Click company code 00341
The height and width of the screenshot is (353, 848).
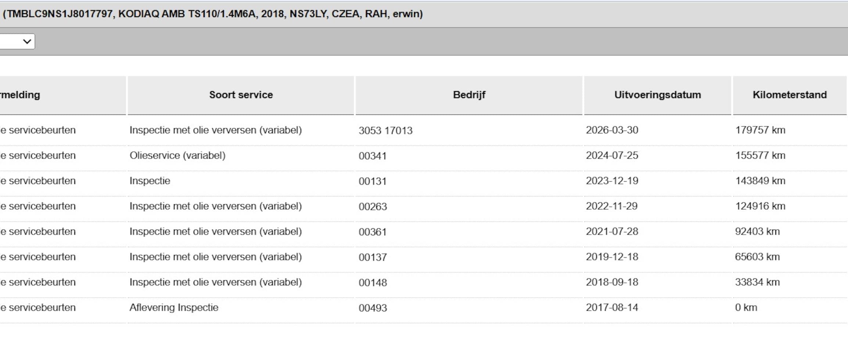pos(373,156)
